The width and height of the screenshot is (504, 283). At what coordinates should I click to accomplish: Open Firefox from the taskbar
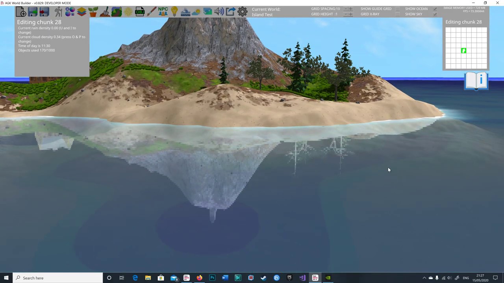point(199,278)
